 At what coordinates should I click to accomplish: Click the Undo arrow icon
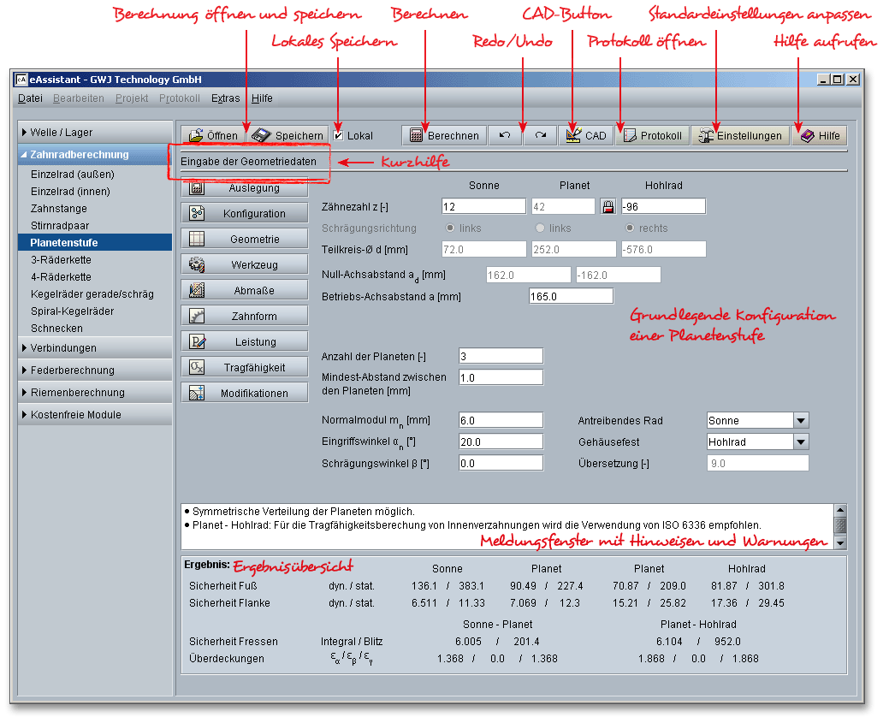[505, 135]
